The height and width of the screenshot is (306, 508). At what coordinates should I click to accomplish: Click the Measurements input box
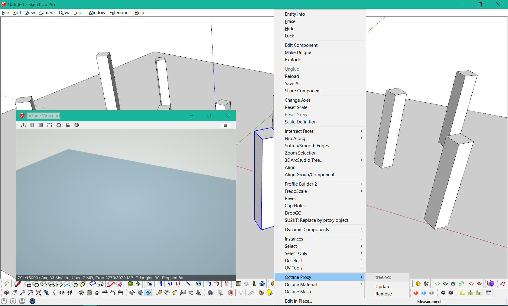(x=476, y=301)
